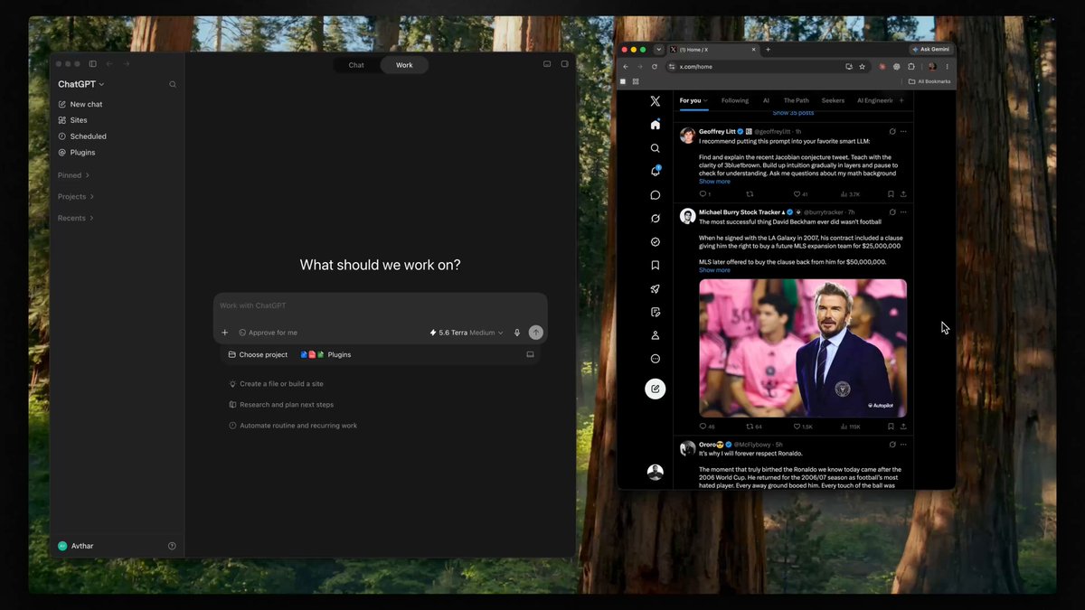Bookmark the Geoffrey Litt post
This screenshot has width=1085, height=610.
[x=891, y=193]
